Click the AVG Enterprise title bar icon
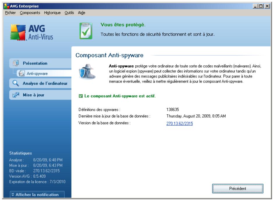274x200 pixels. coord(7,6)
